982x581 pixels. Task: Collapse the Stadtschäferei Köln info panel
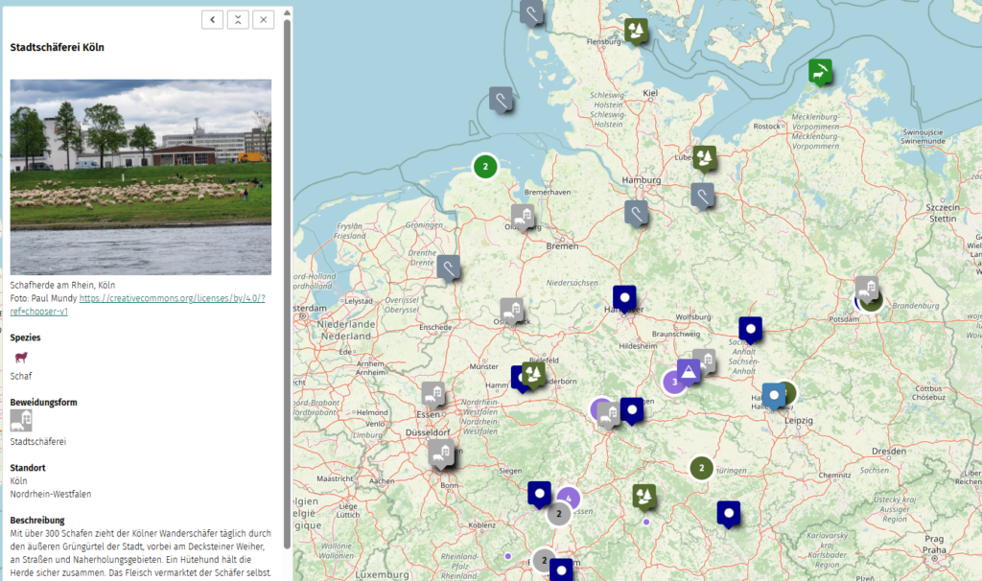[238, 19]
